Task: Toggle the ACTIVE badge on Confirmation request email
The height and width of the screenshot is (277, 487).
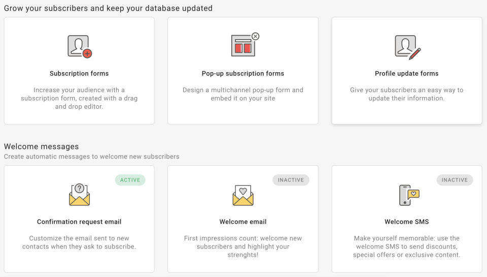Action: click(x=130, y=180)
